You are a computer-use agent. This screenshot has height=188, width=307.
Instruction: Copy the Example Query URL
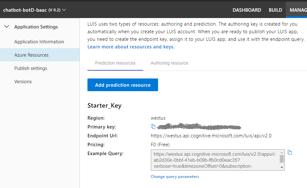click(x=290, y=153)
